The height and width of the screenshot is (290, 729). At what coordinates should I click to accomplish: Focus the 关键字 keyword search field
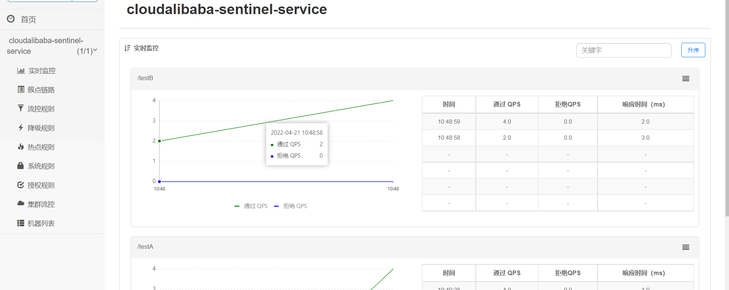(624, 50)
